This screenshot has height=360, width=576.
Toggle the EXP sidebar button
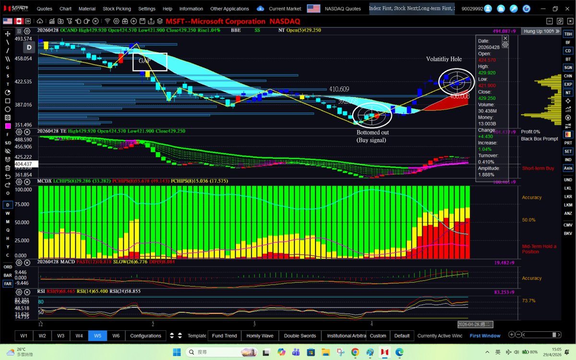point(568,84)
